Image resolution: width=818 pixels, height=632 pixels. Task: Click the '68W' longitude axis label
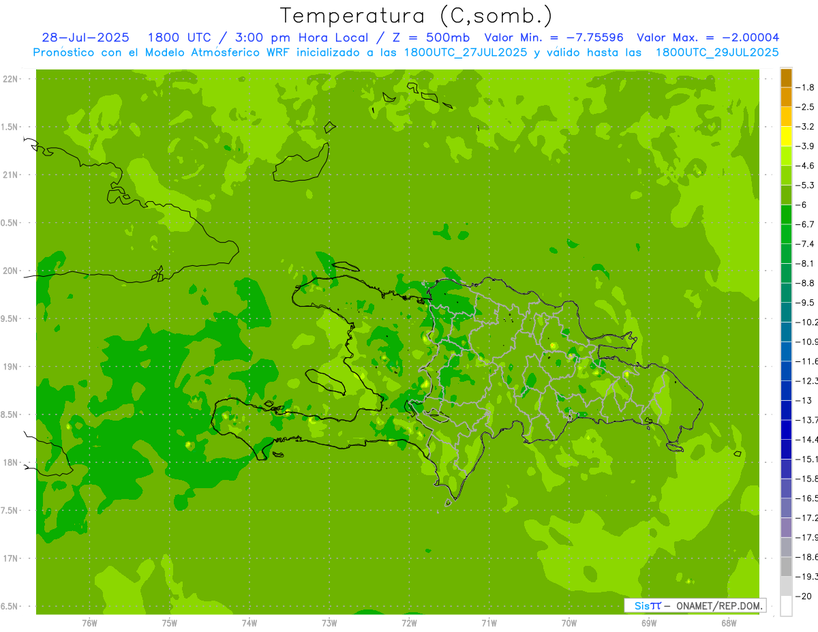point(729,622)
